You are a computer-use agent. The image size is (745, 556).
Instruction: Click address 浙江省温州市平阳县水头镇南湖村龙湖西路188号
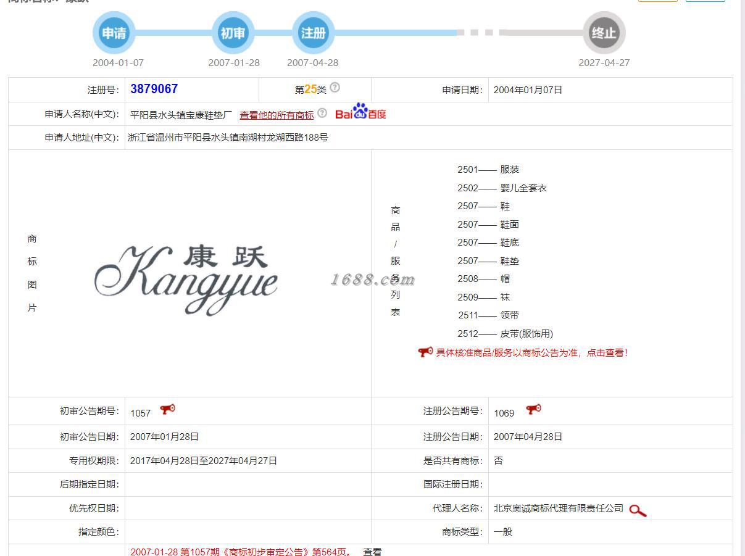tap(228, 138)
